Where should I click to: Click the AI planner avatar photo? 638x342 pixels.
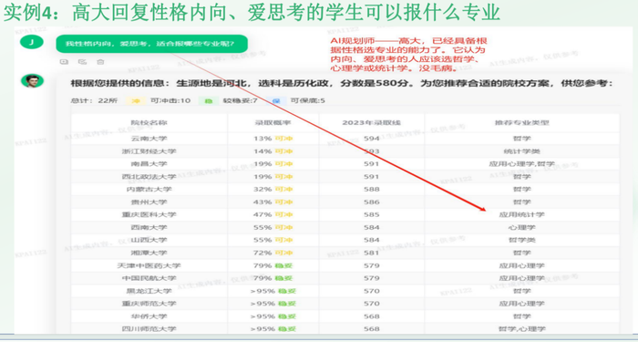32,80
